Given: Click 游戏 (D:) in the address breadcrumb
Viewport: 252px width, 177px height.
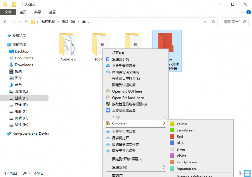Looking at the screenshot, I should (x=68, y=21).
